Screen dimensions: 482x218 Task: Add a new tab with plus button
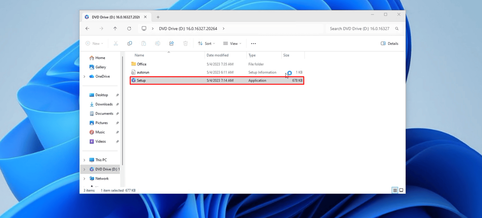click(158, 17)
